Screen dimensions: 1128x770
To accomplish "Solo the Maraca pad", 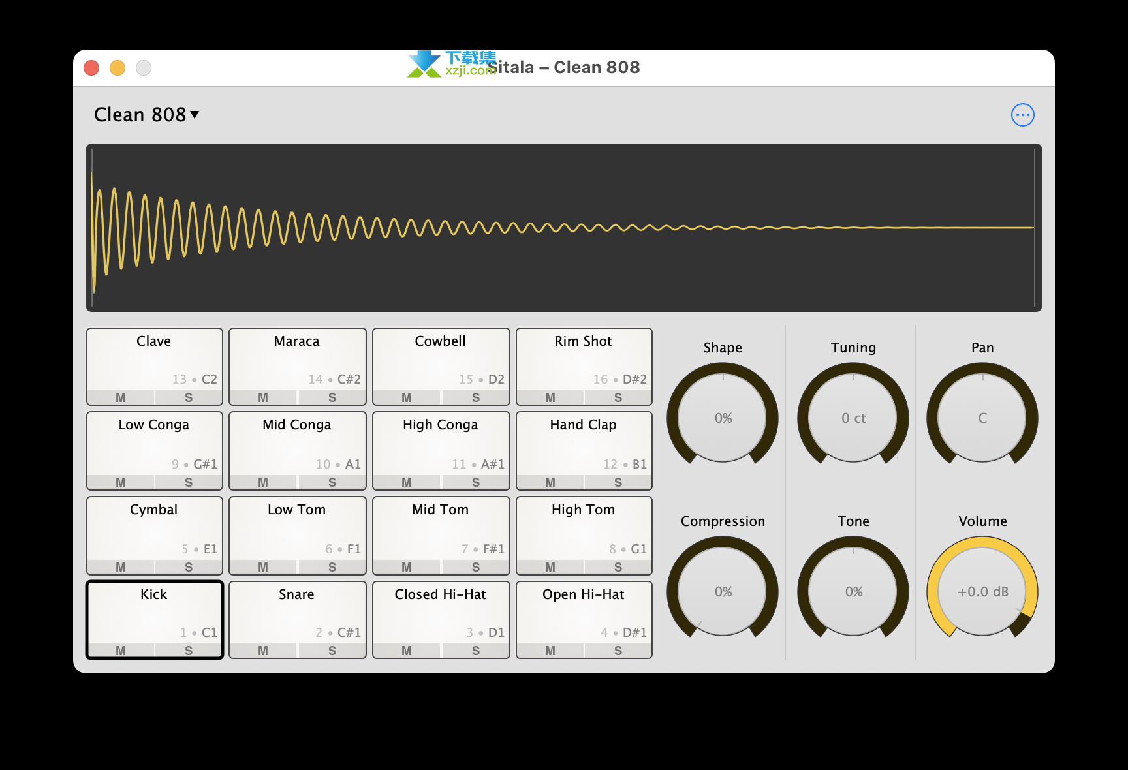I will 332,397.
